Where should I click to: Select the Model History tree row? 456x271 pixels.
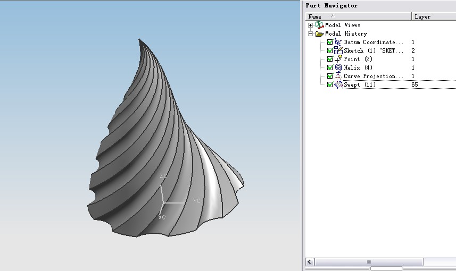(x=346, y=33)
